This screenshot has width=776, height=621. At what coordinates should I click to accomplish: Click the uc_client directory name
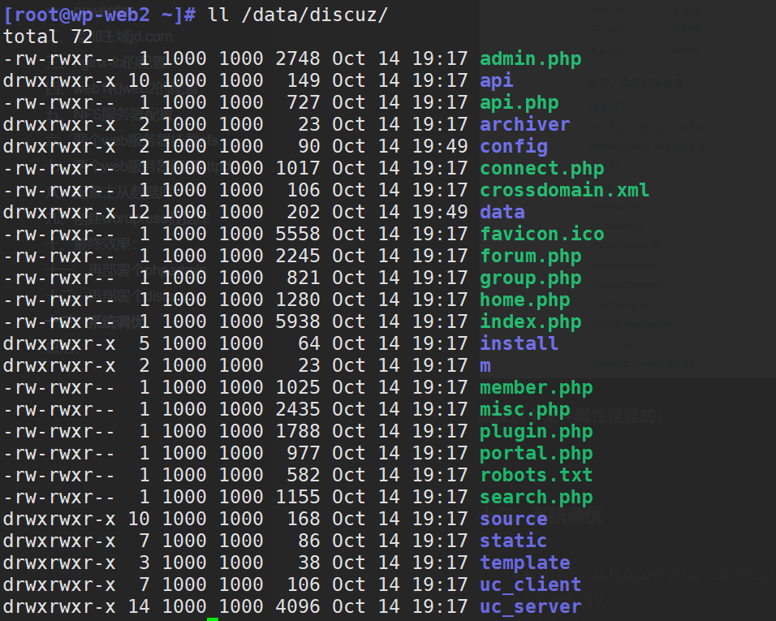[x=531, y=585]
